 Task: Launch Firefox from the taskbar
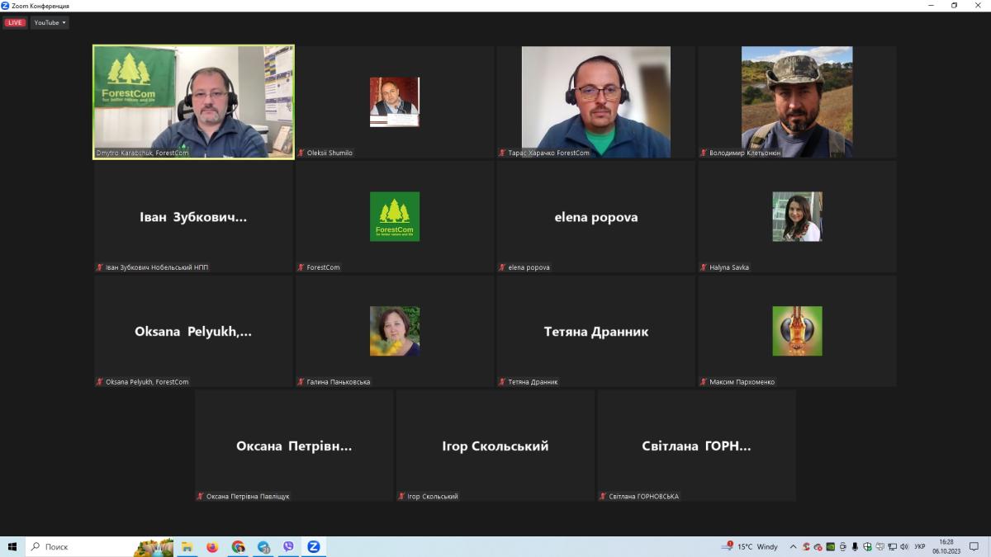click(212, 546)
